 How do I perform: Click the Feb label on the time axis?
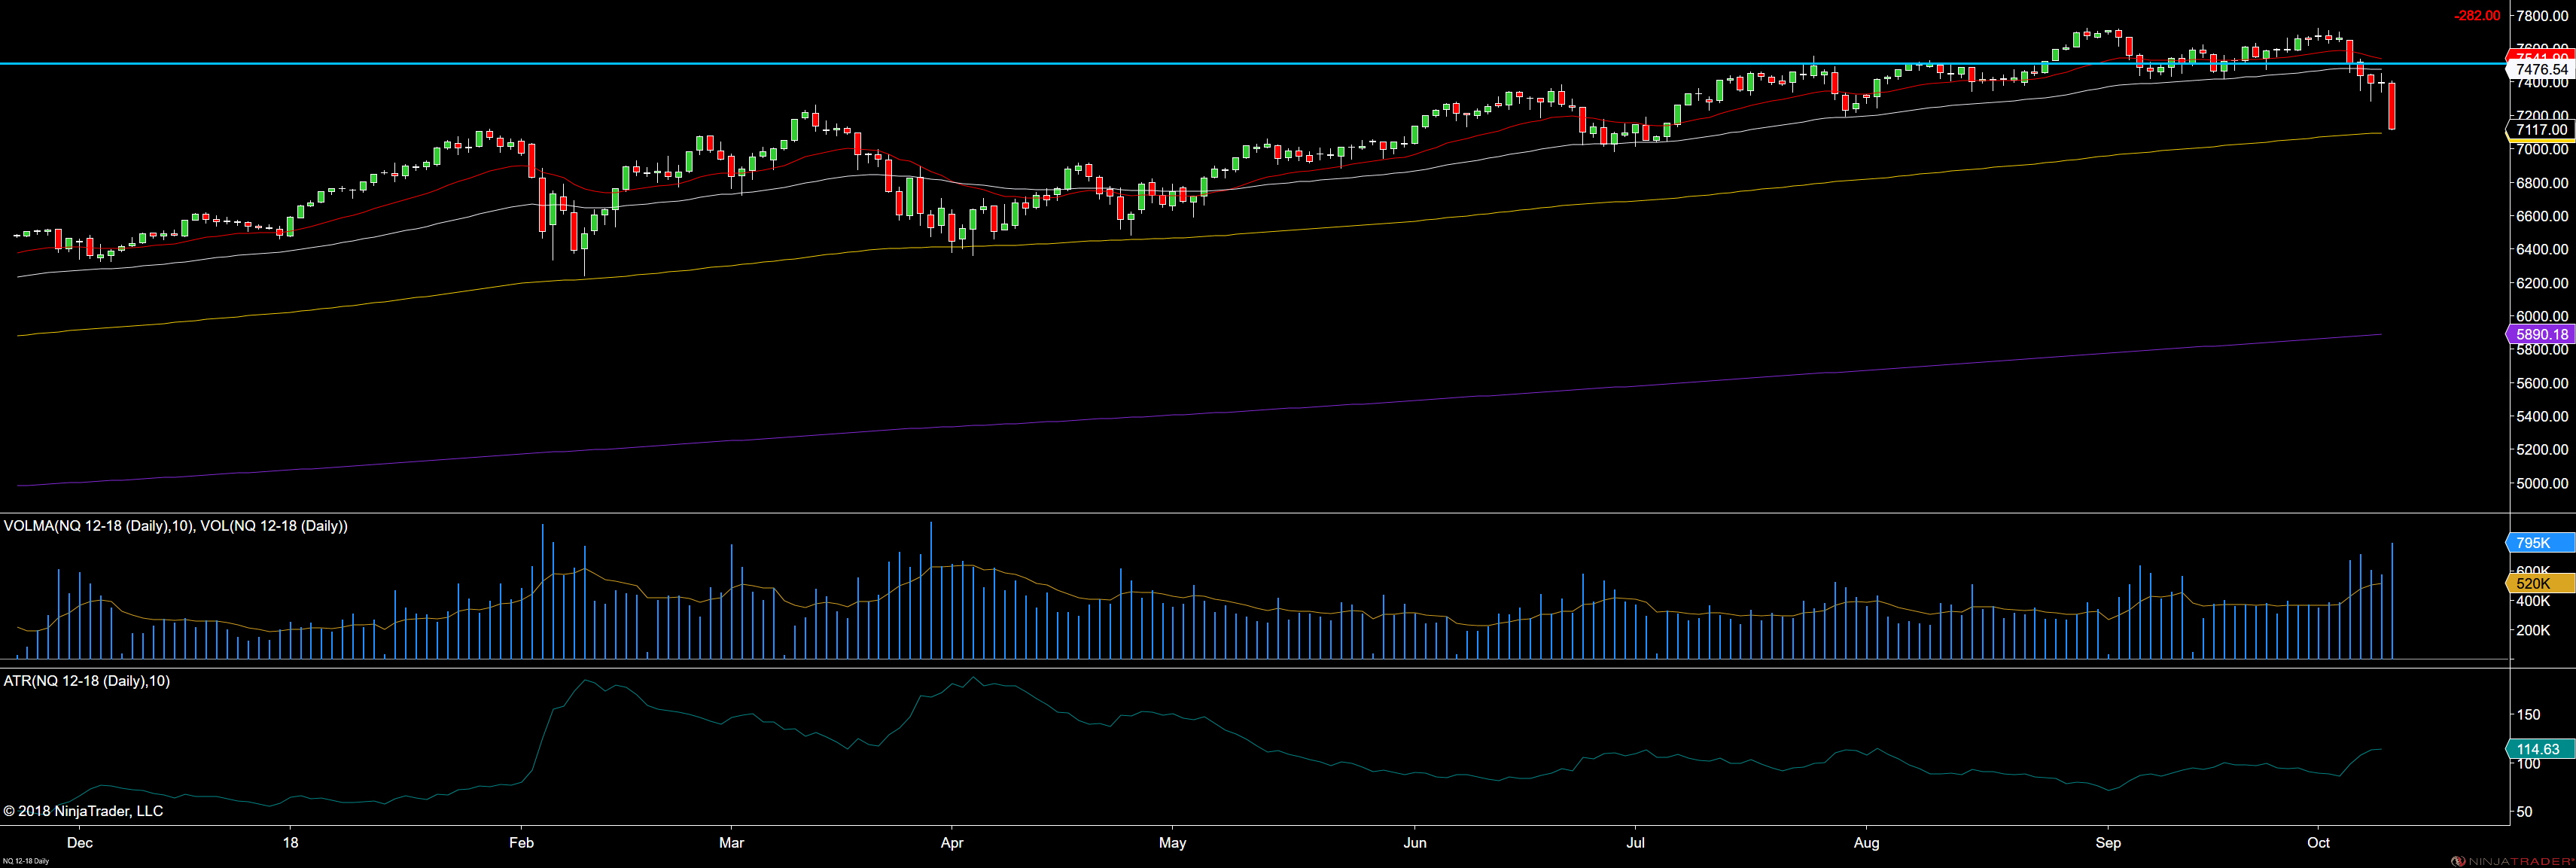(521, 843)
